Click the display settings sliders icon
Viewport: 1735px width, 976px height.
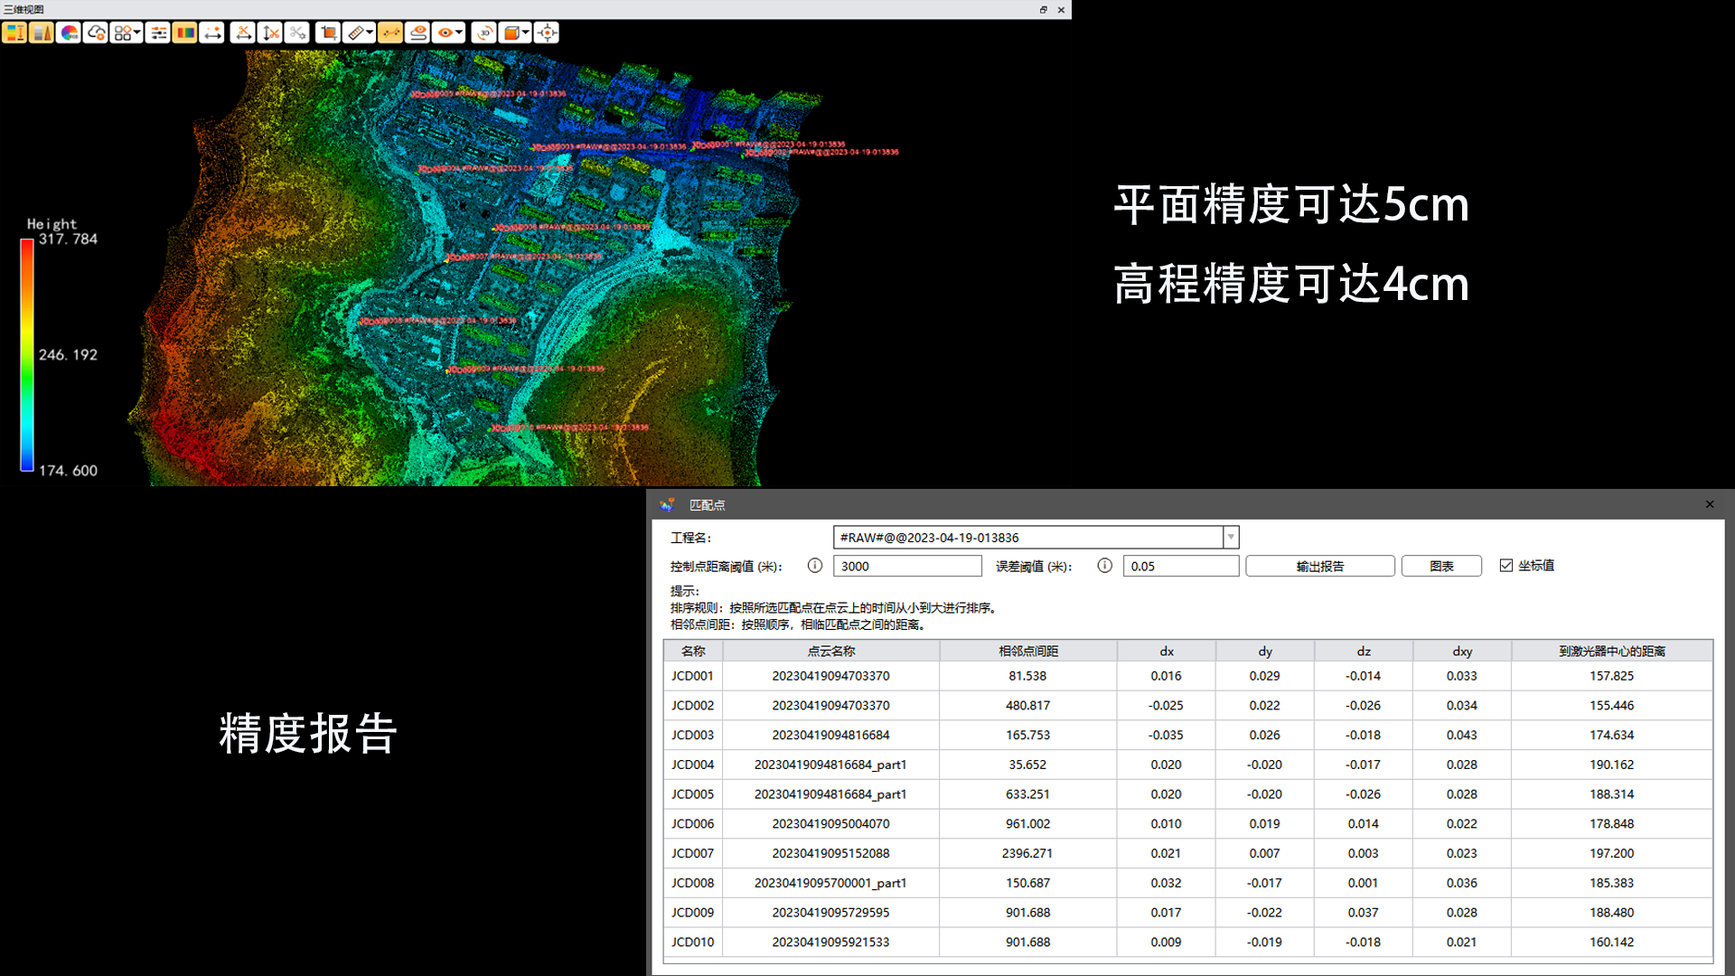pos(159,33)
